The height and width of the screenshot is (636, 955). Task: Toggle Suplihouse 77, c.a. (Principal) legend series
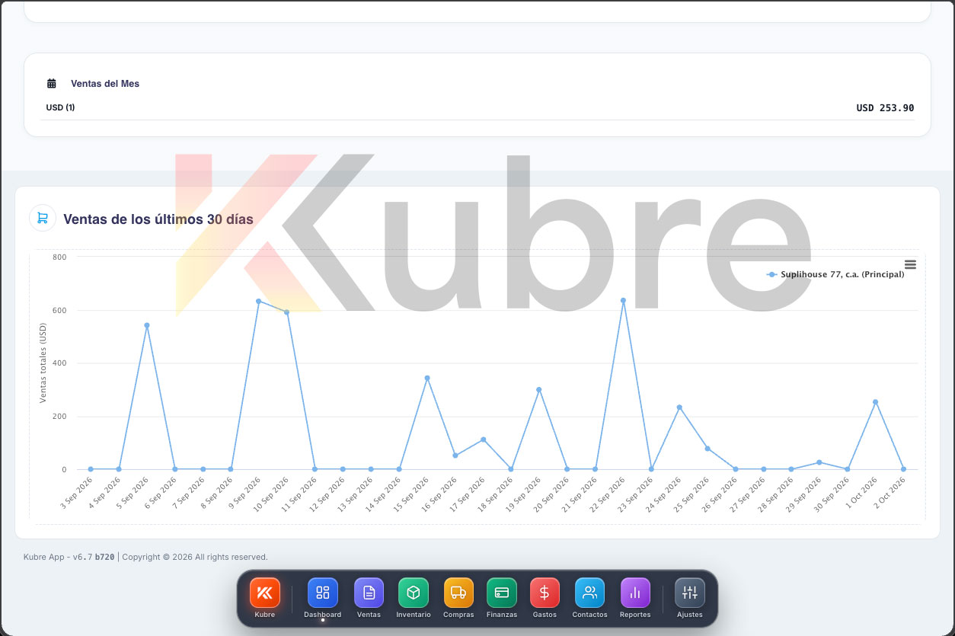[x=835, y=274]
